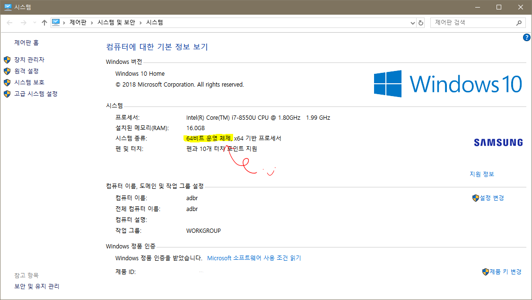This screenshot has height=300, width=532.
Task: Click Windows 10 Home text
Action: click(x=140, y=74)
